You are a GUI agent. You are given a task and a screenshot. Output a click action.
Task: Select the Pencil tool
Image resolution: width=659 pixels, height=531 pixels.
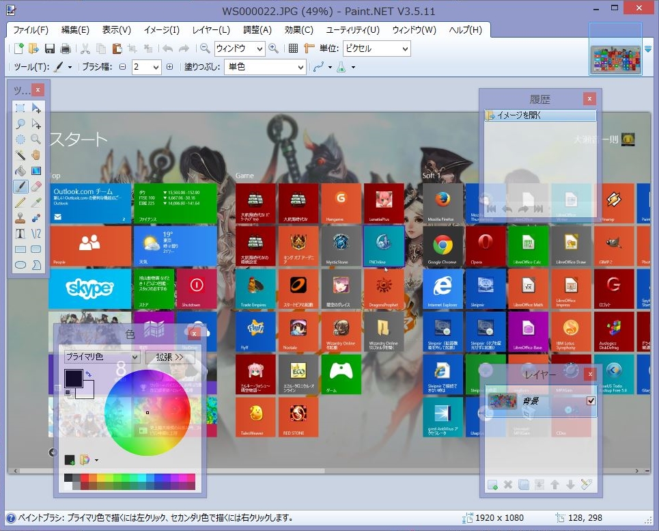(x=20, y=202)
